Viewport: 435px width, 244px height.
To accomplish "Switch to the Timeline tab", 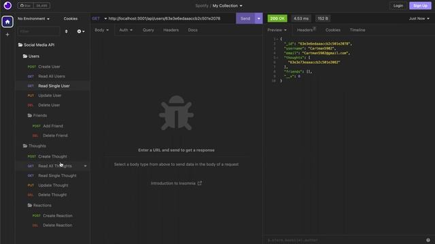I will pyautogui.click(x=358, y=30).
